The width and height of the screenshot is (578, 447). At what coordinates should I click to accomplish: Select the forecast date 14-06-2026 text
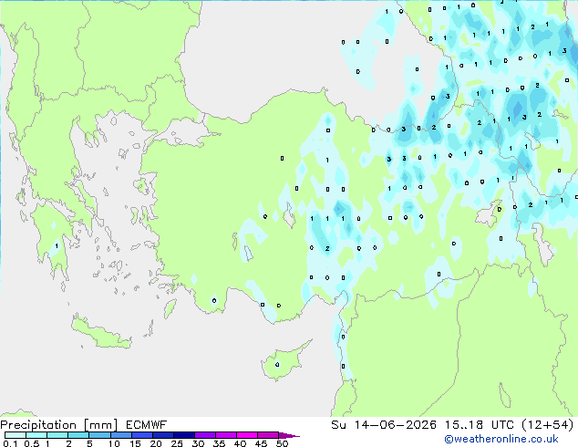pos(396,425)
